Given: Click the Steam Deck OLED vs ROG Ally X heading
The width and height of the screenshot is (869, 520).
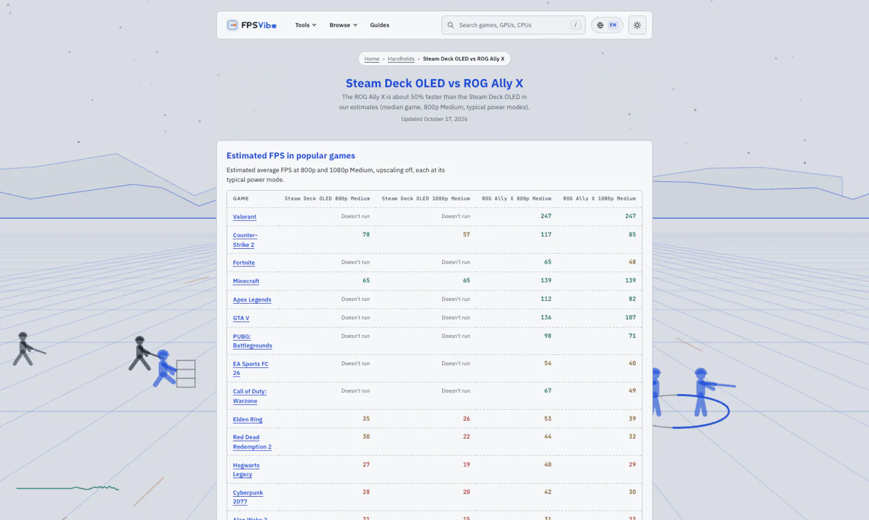Looking at the screenshot, I should pos(434,83).
